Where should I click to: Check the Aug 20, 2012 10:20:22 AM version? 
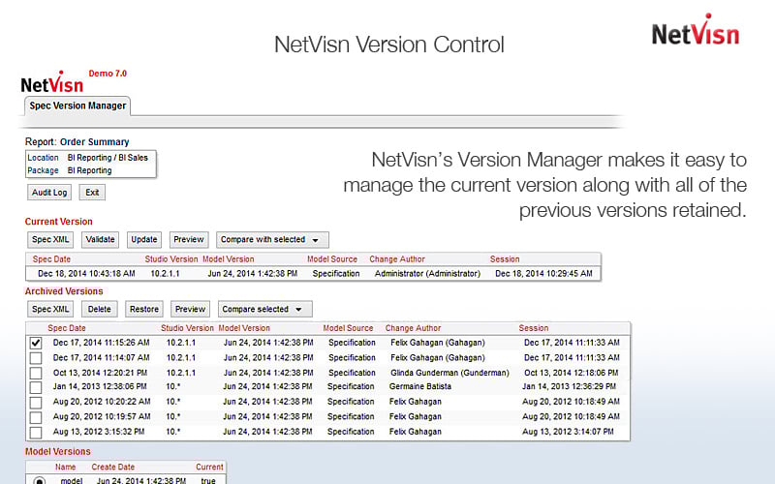[x=36, y=403]
